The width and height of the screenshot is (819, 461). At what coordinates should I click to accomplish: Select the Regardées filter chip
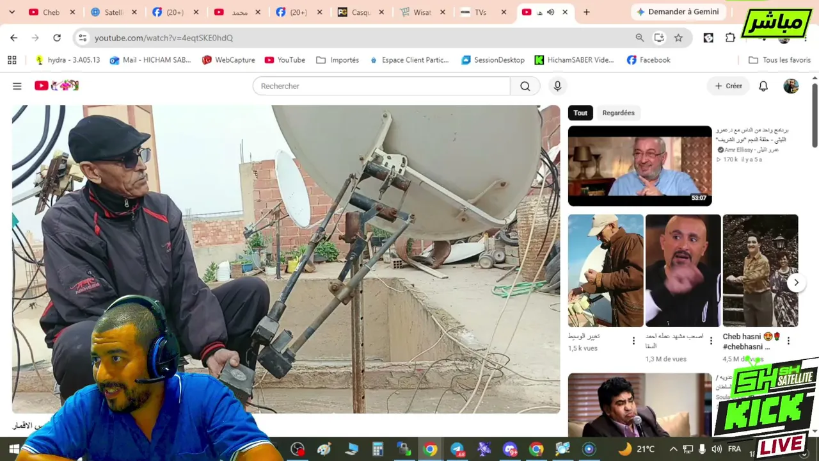(618, 113)
